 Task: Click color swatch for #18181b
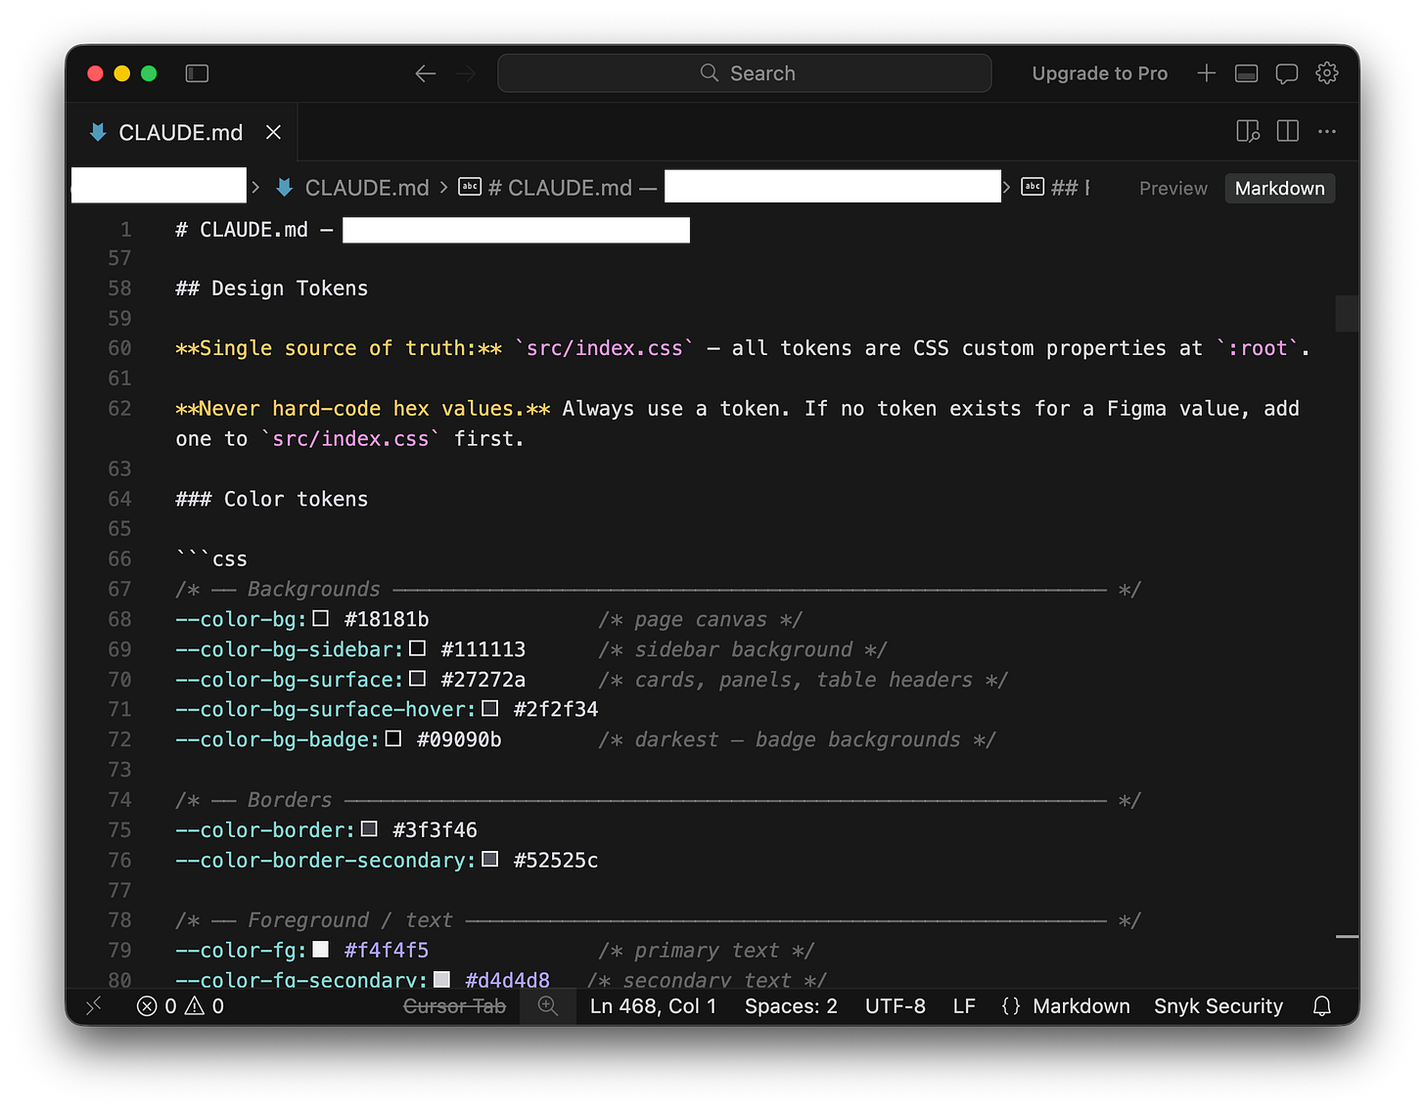[x=320, y=618]
